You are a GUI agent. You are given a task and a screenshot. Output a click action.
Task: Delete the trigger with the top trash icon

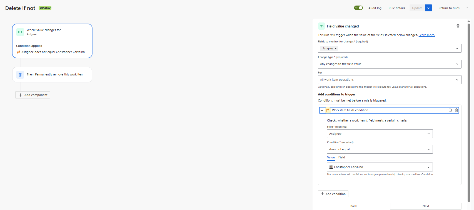coord(458,26)
